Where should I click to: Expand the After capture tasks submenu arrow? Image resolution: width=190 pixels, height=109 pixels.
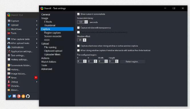[x=37, y=39]
